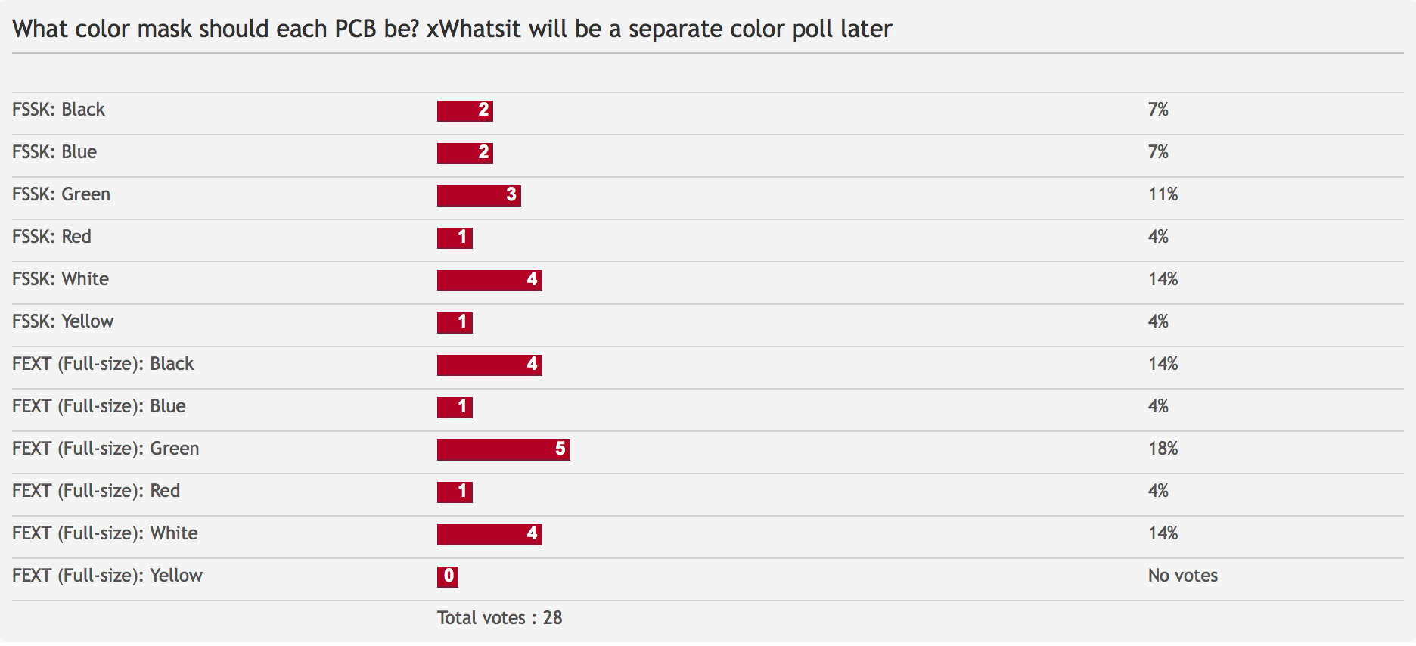The height and width of the screenshot is (646, 1416).
Task: Click the 'FSSK: Red' option label
Action: 51,237
